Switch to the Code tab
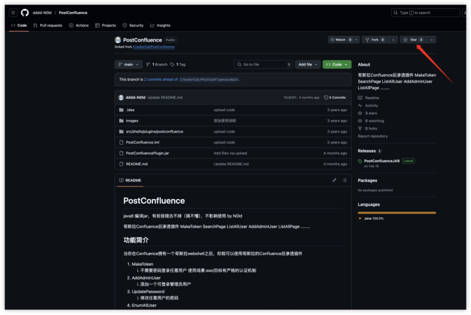 coord(19,26)
